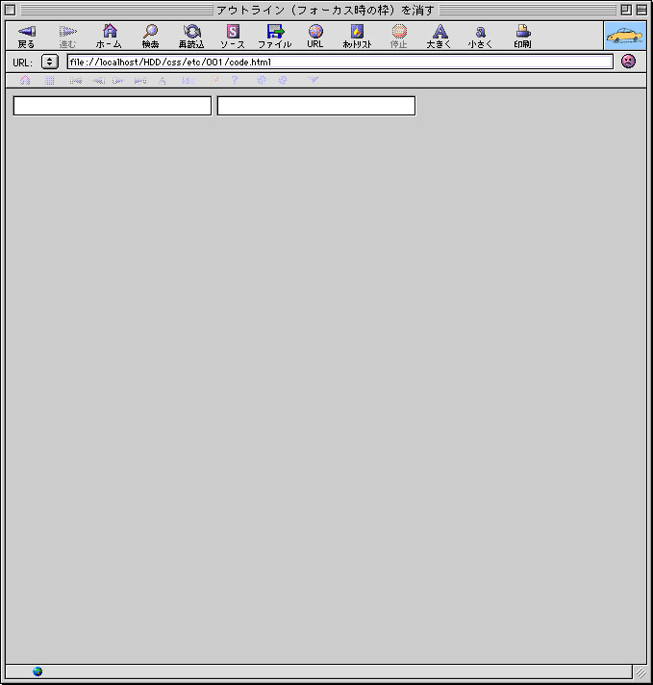
Task: Click the URL address field
Action: point(340,62)
